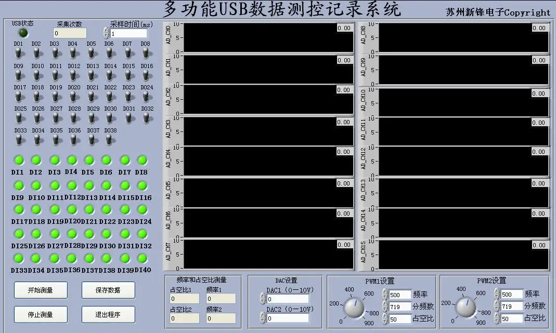The image size is (556, 333).
Task: Click the PWM1 rotary knob dial
Action: click(x=354, y=308)
